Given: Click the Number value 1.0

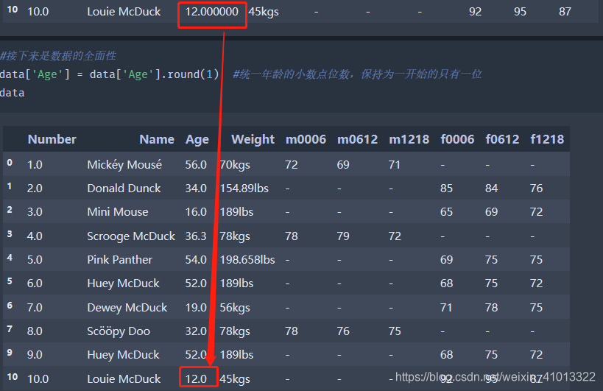Looking at the screenshot, I should click(35, 164).
